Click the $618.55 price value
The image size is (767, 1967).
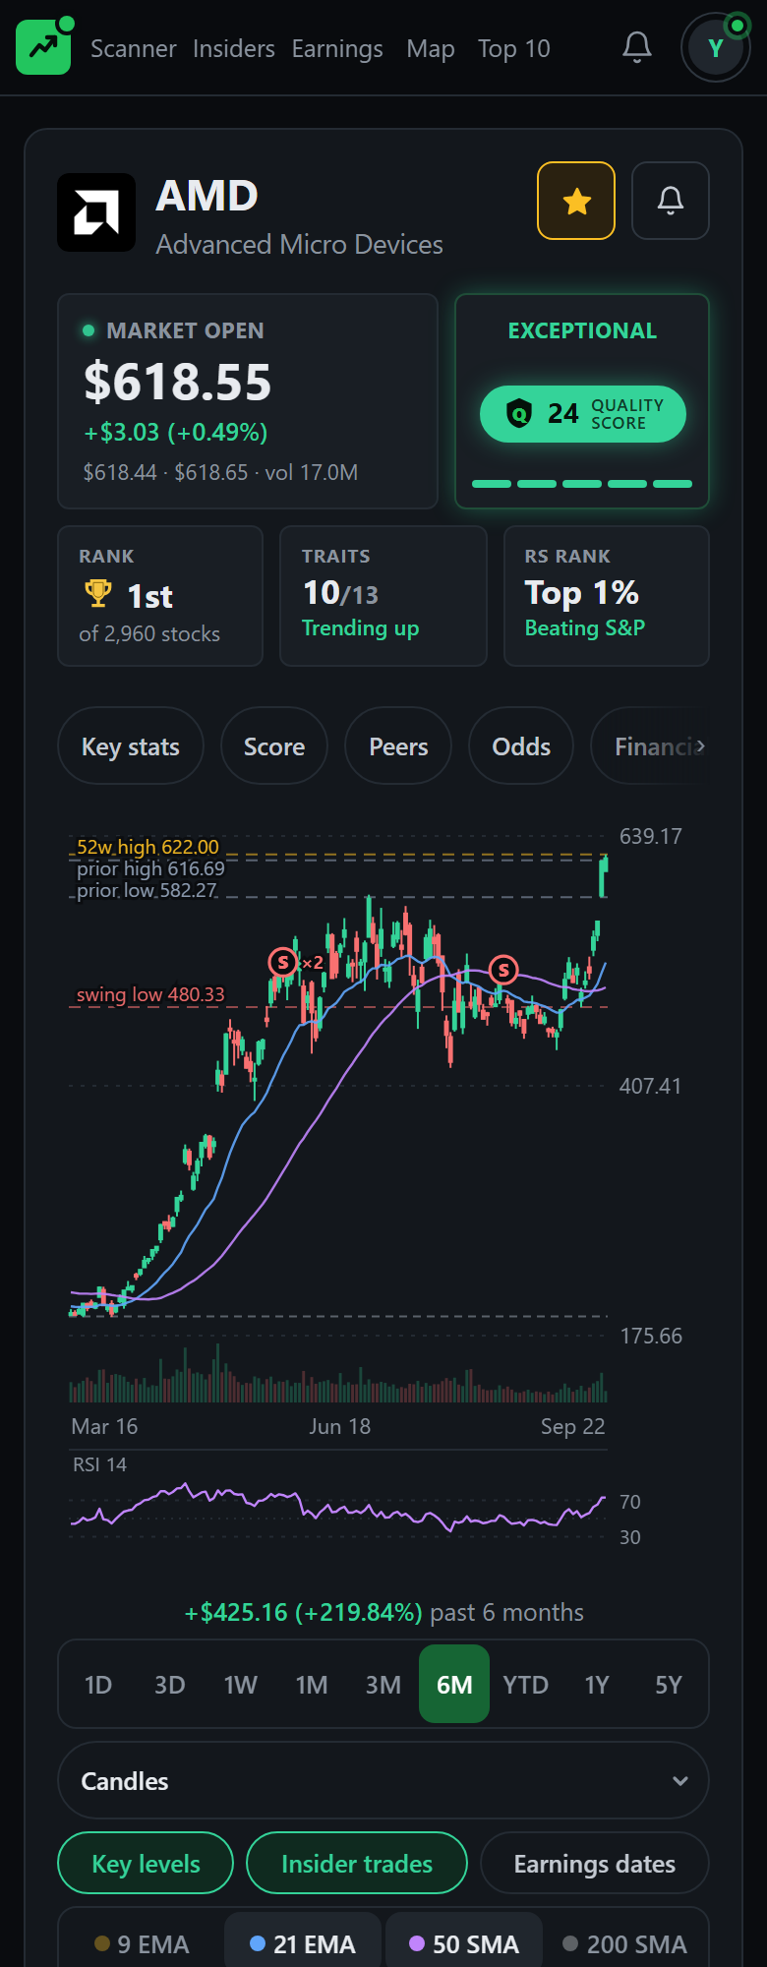pyautogui.click(x=177, y=382)
